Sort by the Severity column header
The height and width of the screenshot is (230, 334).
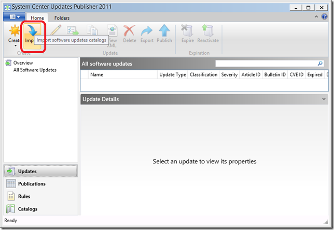229,75
